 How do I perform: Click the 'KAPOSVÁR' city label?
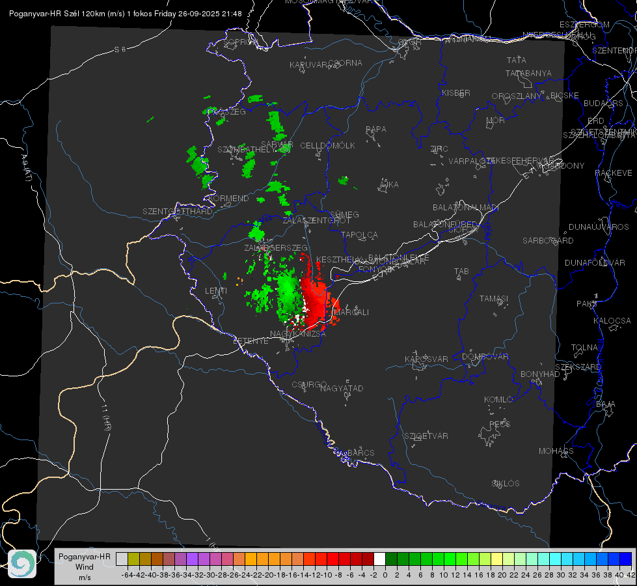point(426,359)
